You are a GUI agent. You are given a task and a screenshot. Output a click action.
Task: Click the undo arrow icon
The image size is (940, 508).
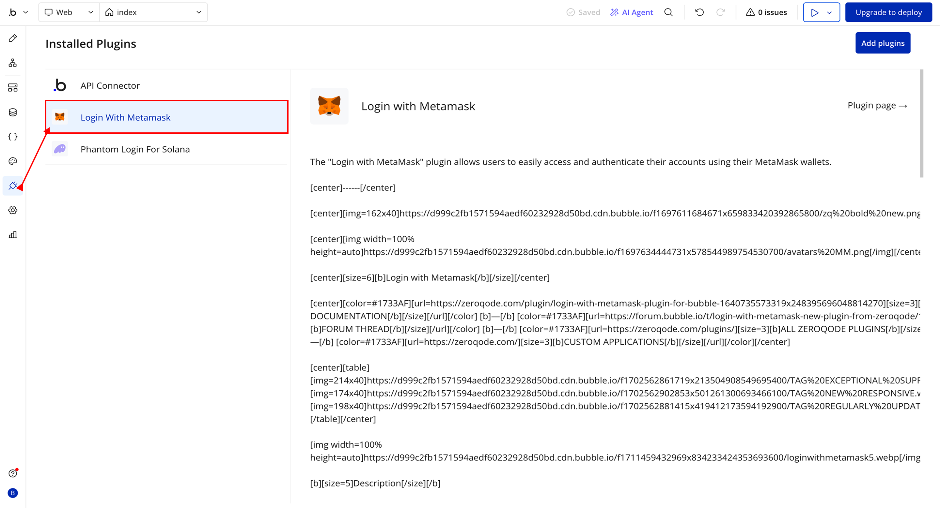coord(699,12)
